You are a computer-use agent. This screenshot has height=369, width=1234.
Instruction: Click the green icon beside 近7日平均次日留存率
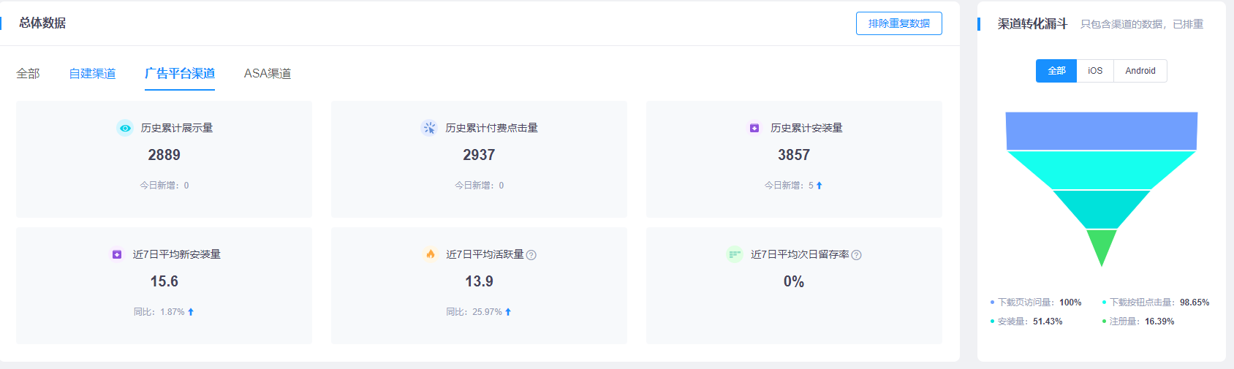(x=735, y=254)
